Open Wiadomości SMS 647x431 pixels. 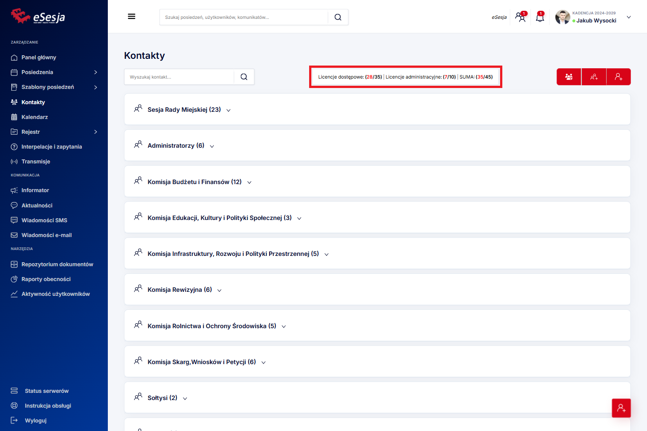click(x=44, y=220)
